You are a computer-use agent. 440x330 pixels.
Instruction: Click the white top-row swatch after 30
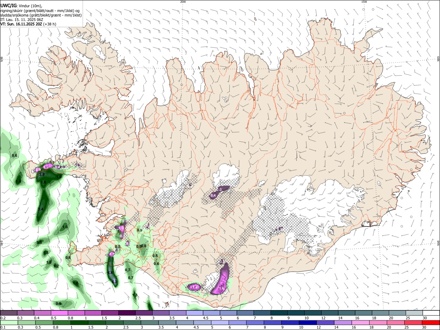pyautogui.click(x=431, y=313)
